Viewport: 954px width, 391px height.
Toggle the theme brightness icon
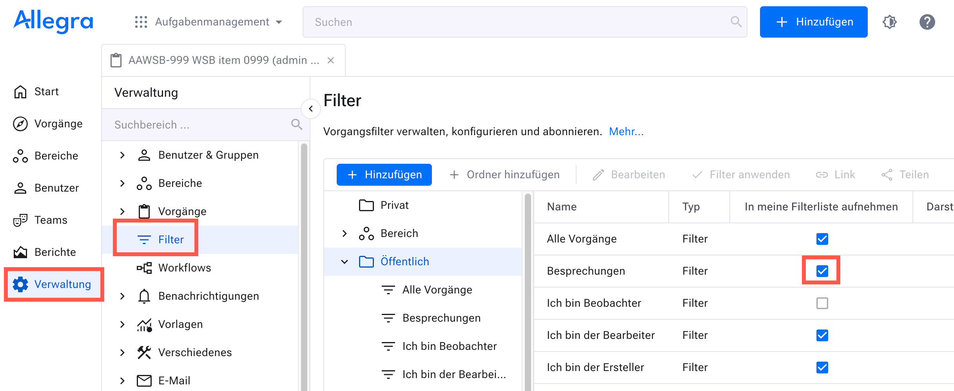[890, 22]
